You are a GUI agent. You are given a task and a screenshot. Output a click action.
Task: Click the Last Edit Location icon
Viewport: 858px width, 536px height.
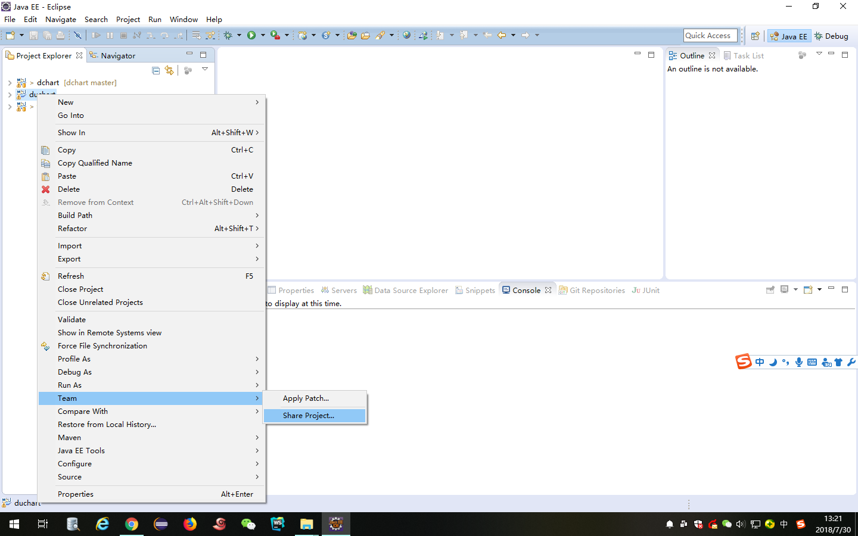pyautogui.click(x=487, y=35)
